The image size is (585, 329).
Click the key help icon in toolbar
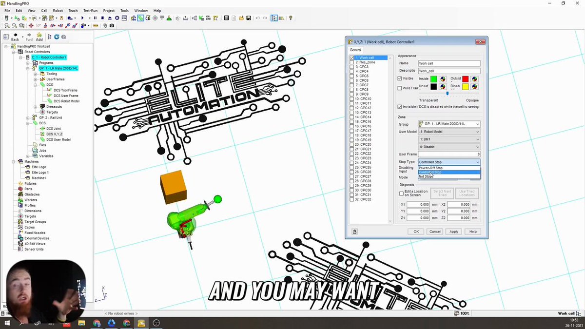coord(291,18)
